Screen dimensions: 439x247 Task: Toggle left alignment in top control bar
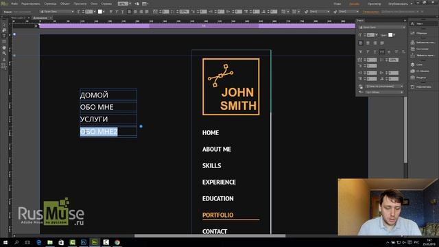(130, 12)
